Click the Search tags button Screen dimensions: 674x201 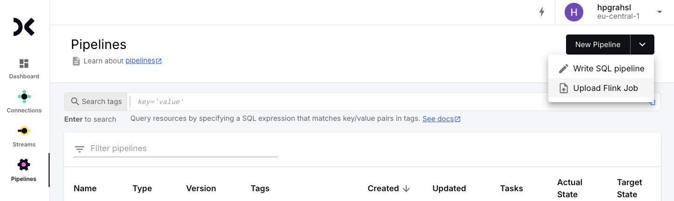96,102
